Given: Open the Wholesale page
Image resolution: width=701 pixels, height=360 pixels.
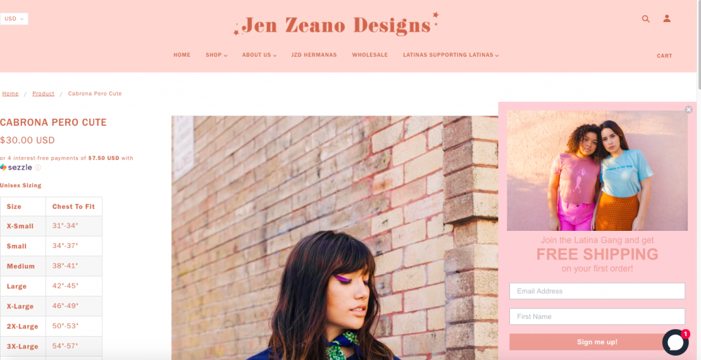Looking at the screenshot, I should tap(370, 55).
